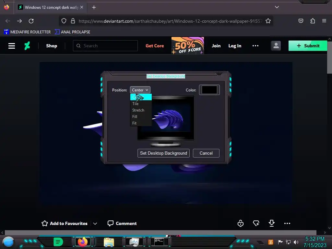Click the horizontal page scrollbar
The width and height of the screenshot is (332, 249).
[160, 232]
